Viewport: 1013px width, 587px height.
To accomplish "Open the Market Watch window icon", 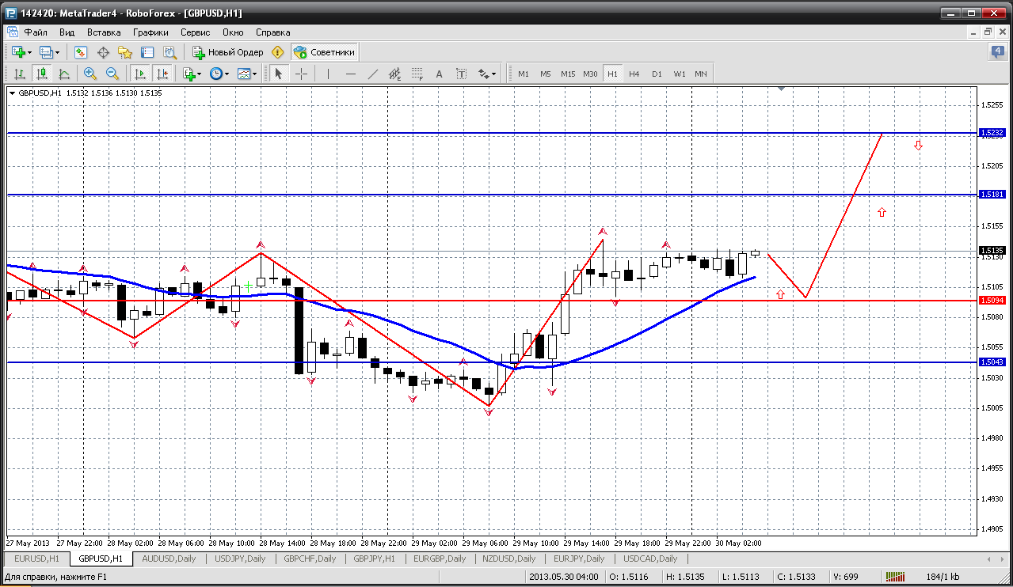I will (x=81, y=52).
